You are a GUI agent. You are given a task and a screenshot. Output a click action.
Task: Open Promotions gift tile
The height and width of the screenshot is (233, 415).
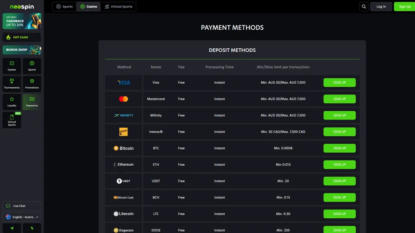(32, 84)
